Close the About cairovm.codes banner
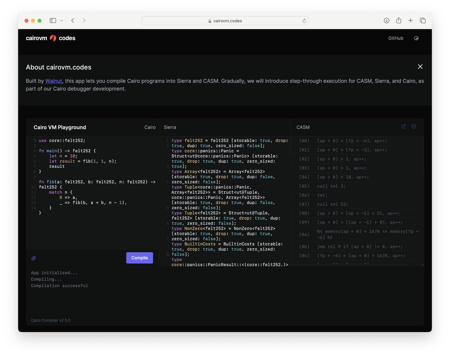The height and width of the screenshot is (356, 450). coord(420,67)
